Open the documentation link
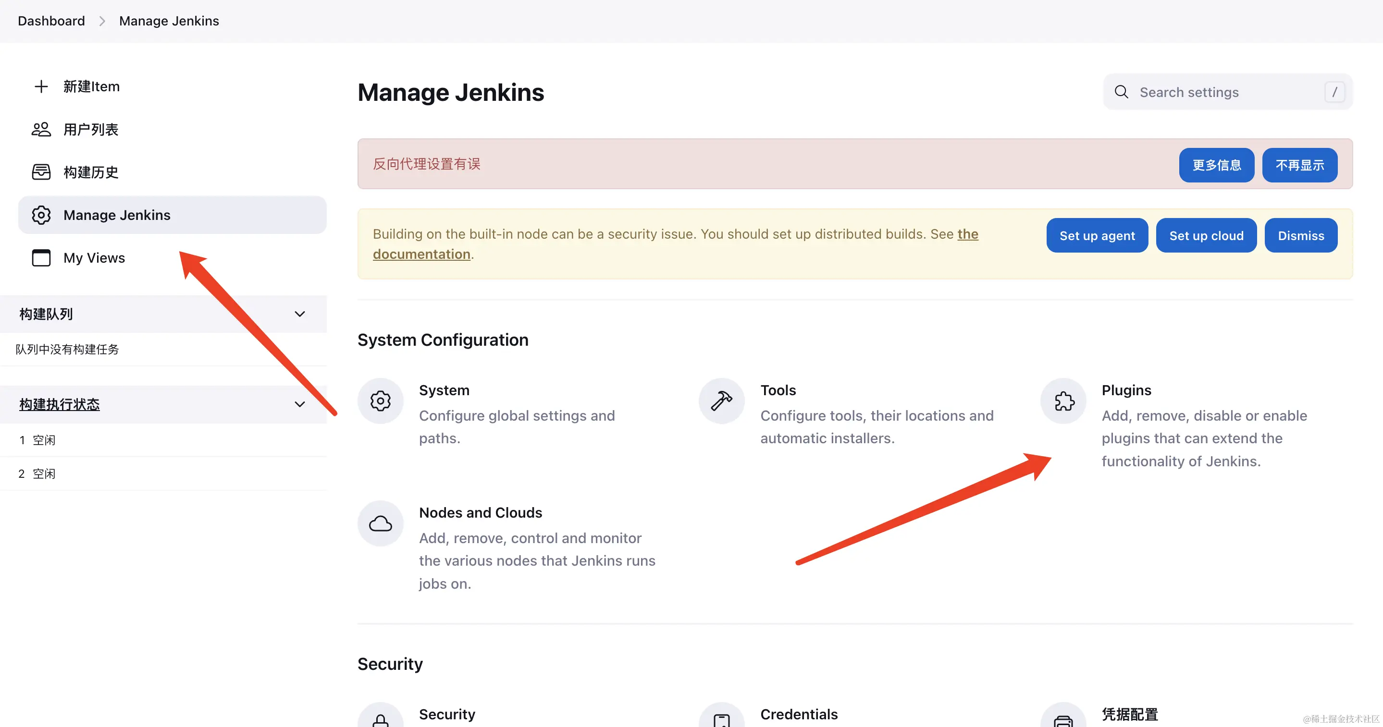Viewport: 1383px width, 727px height. click(x=421, y=254)
